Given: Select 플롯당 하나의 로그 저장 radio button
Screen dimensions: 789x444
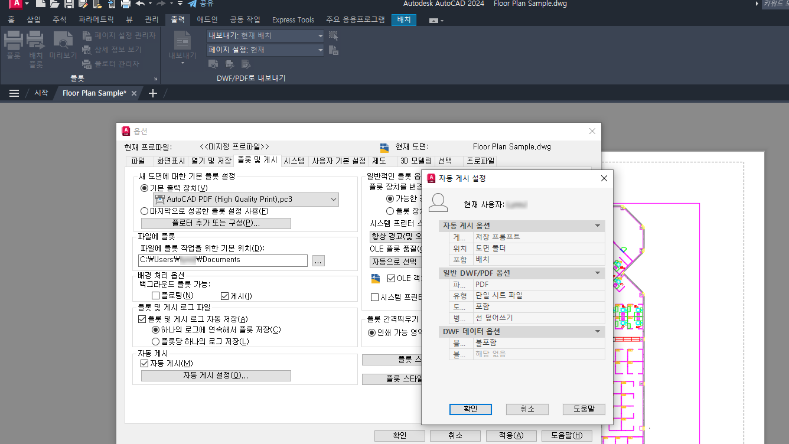Looking at the screenshot, I should coord(156,341).
